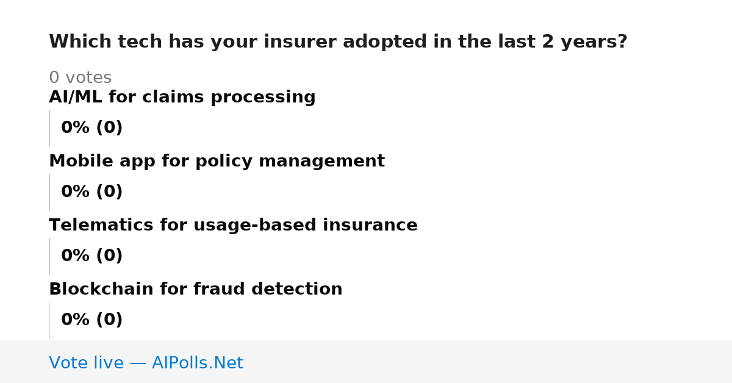Viewport: 732px width, 383px height.
Task: Click the green bar under Telematics option
Action: 49,256
